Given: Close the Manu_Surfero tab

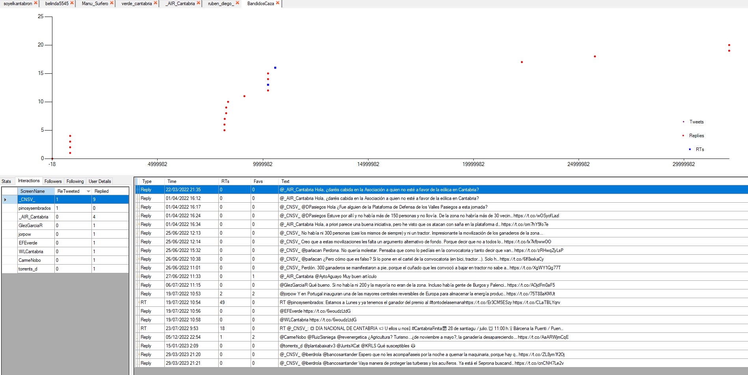Looking at the screenshot, I should (x=112, y=3).
